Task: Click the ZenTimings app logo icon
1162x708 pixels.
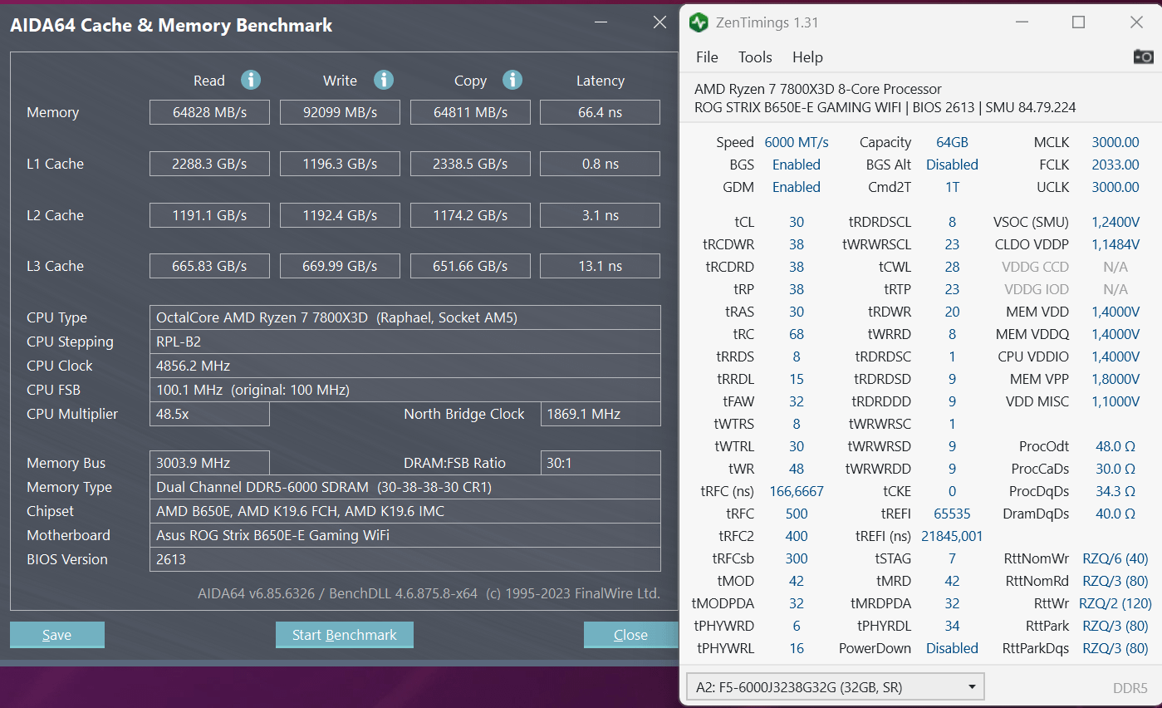Action: (699, 22)
